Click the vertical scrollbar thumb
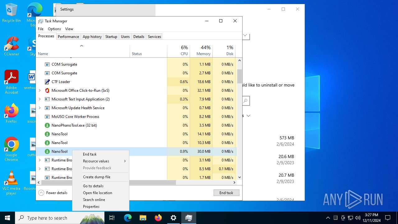This screenshot has width=398, height=224. click(x=239, y=76)
